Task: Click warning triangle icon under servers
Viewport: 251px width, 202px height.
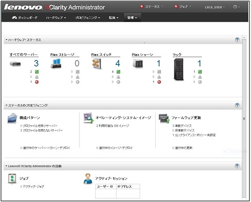Action: (37, 77)
